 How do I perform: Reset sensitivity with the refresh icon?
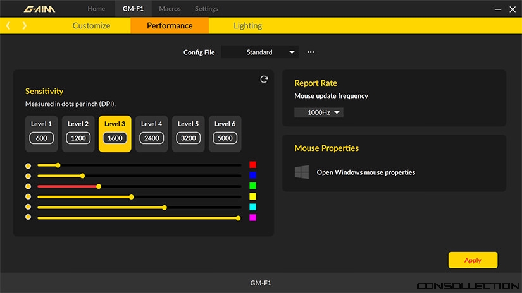[x=264, y=79]
